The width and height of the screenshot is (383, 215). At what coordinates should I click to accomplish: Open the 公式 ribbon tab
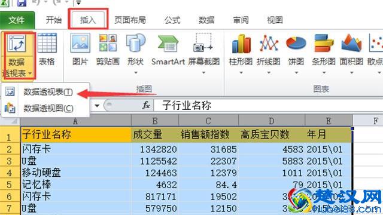172,20
